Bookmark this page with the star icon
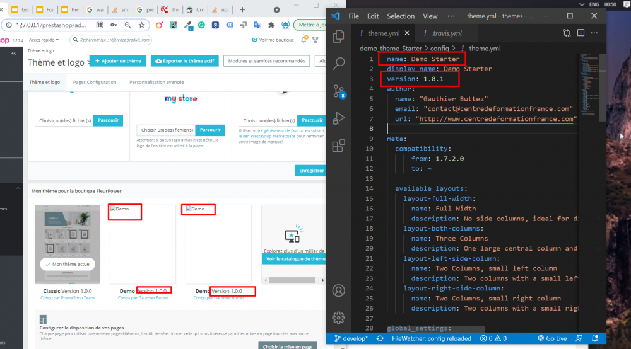Screen dimensions: 631x349 [142, 25]
